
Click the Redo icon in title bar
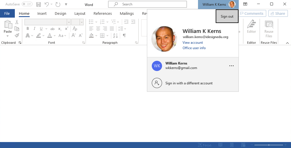click(x=58, y=4)
